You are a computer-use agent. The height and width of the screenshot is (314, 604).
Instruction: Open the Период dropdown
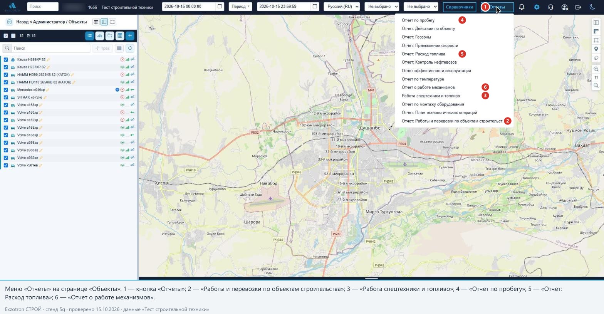pyautogui.click(x=241, y=7)
